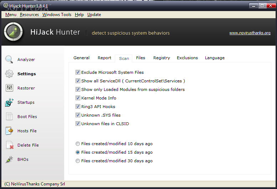Show the Boot Files section
The width and height of the screenshot is (277, 189).
pos(27,117)
